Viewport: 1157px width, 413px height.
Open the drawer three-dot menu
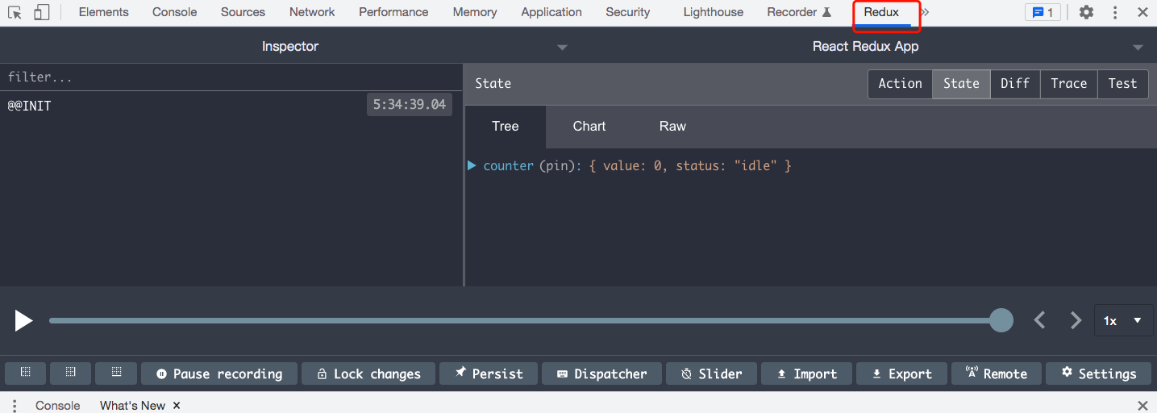pyautogui.click(x=15, y=405)
